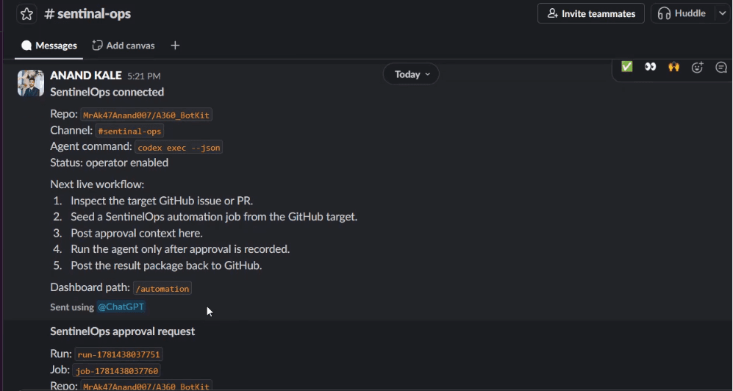Screen dimensions: 733x391
Task: Expand the Huddle options dropdown arrow
Action: (x=722, y=13)
